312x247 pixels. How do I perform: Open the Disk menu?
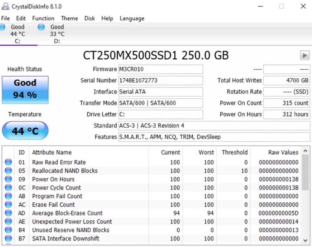point(90,18)
